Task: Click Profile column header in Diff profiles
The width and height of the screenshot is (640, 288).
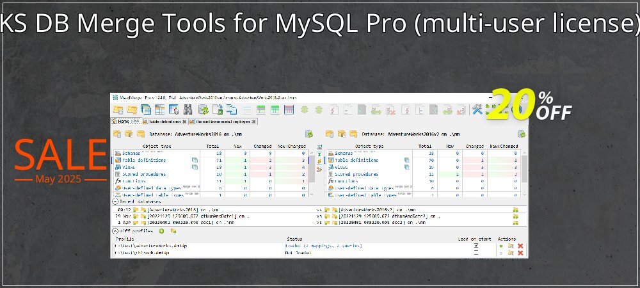Action: point(125,239)
